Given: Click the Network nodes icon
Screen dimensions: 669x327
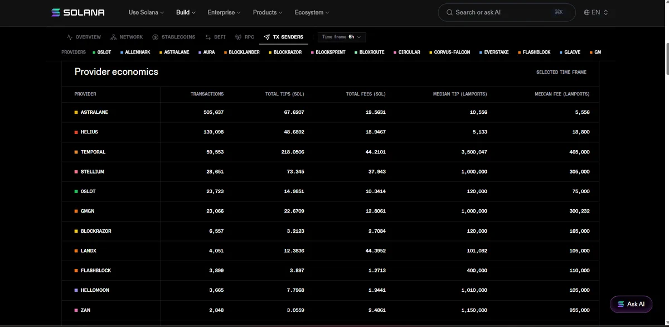Looking at the screenshot, I should click(x=114, y=37).
